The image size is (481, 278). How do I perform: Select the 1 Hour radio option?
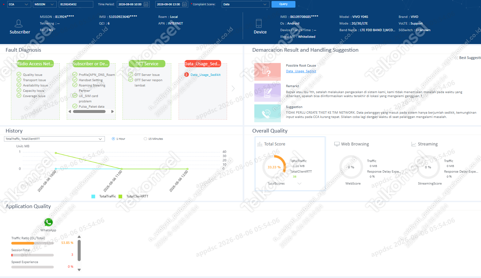point(114,139)
